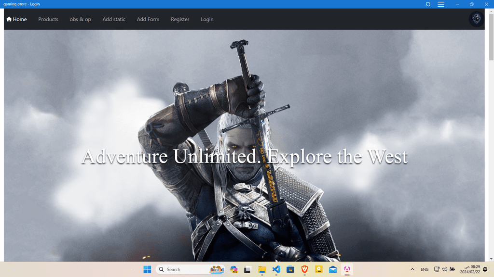This screenshot has width=494, height=277.
Task: Open Brave browser from taskbar
Action: [x=304, y=269]
